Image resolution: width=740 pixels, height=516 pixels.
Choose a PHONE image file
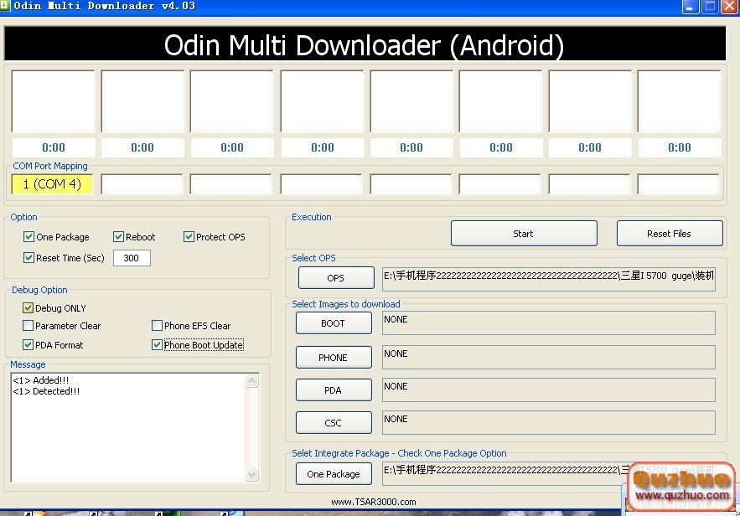tap(334, 358)
